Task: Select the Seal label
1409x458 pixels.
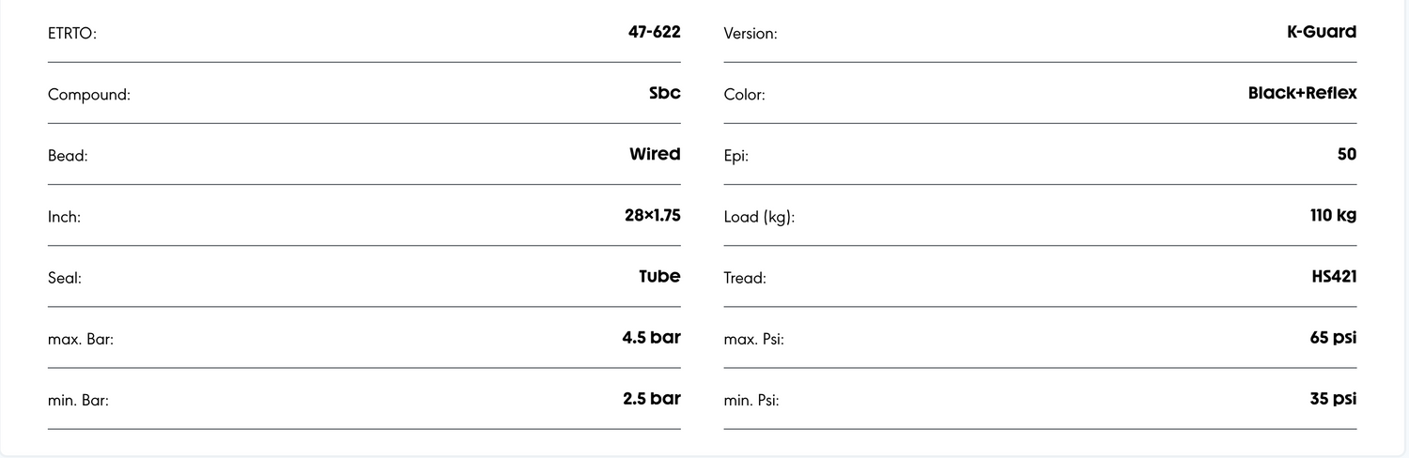Action: 65,278
